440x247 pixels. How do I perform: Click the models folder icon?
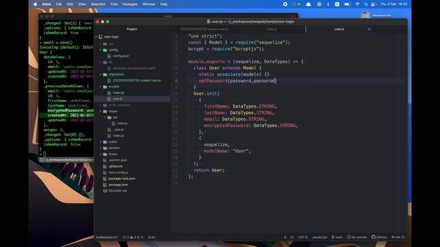[105, 87]
